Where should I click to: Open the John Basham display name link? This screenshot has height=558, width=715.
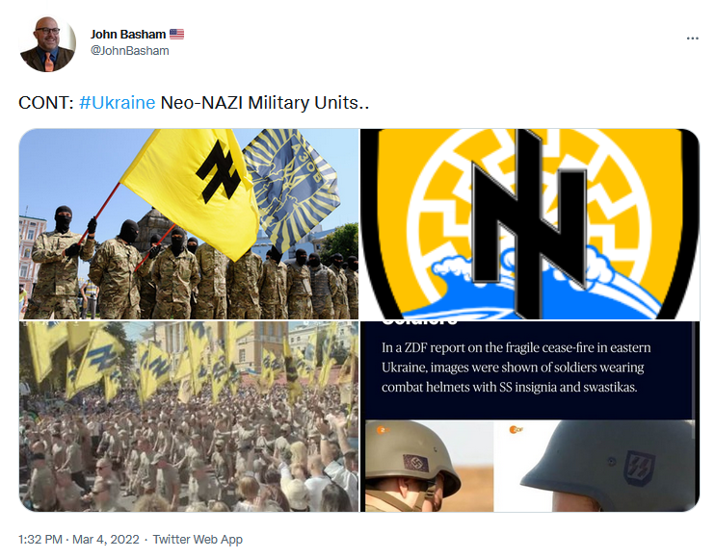[127, 34]
